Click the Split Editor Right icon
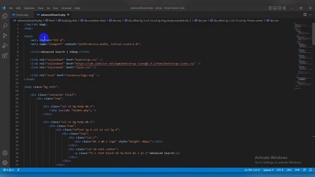The width and height of the screenshot is (315, 177). (305, 14)
